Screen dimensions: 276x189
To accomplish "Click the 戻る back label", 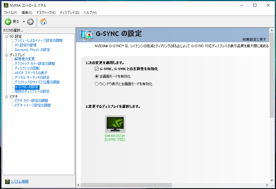I will click(x=16, y=21).
